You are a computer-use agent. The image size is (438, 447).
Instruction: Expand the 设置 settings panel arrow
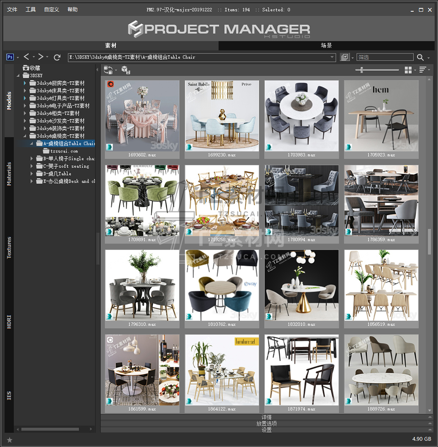click(x=430, y=430)
